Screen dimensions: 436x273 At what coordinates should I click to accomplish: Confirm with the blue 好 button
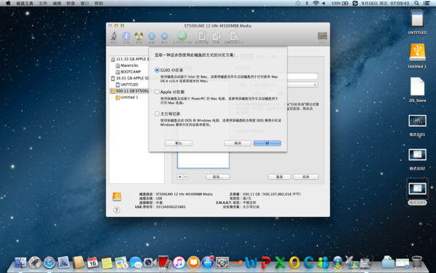click(267, 143)
